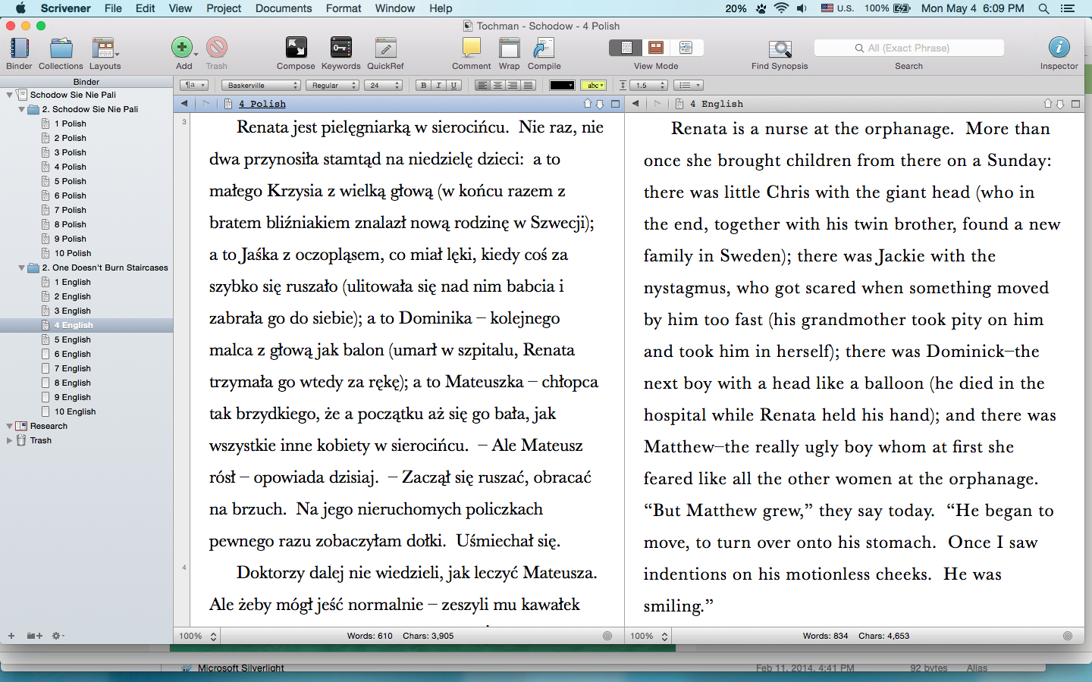
Task: Open the font size 24 dropdown
Action: 384,86
